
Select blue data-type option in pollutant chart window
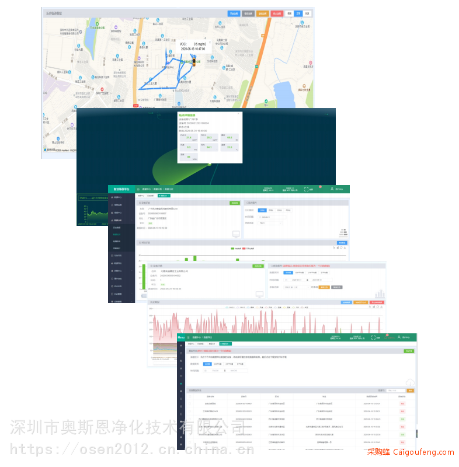[x=288, y=273]
